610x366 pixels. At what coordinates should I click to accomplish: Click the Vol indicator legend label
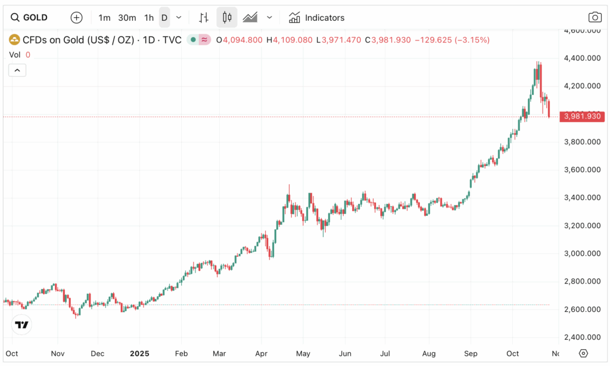coord(15,54)
